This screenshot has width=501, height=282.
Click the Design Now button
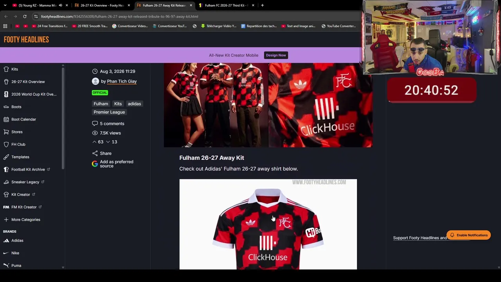[276, 55]
